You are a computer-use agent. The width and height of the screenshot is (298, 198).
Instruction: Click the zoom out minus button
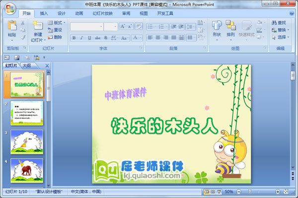(238, 192)
